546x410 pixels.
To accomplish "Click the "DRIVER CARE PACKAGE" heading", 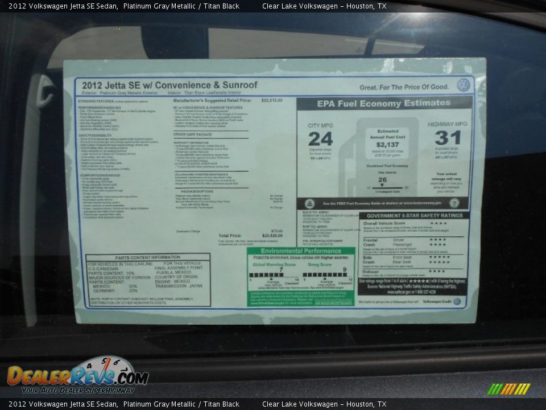I will (193, 134).
